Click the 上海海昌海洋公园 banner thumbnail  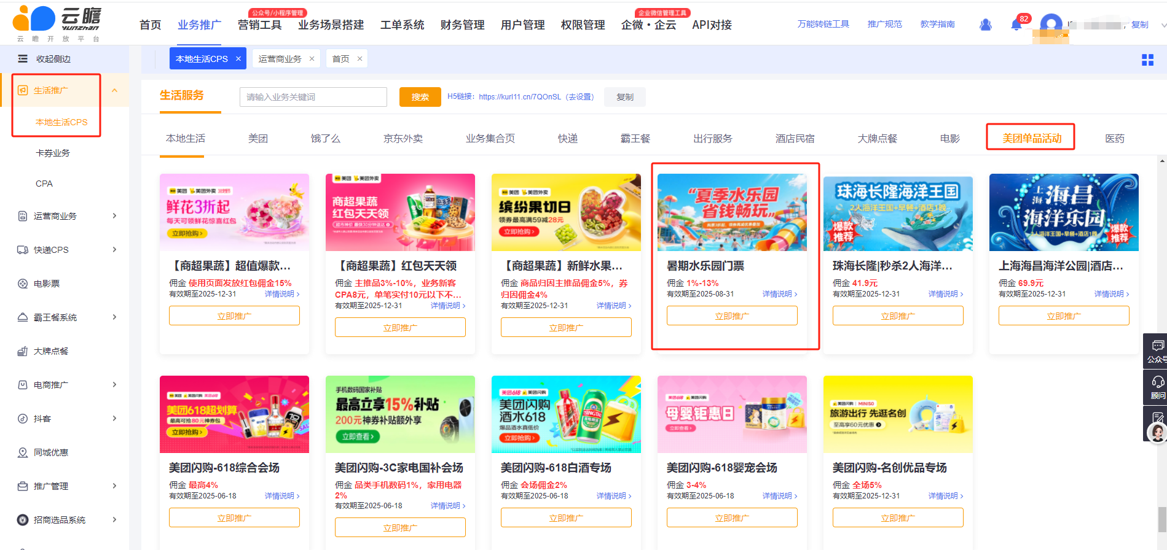(x=1063, y=212)
